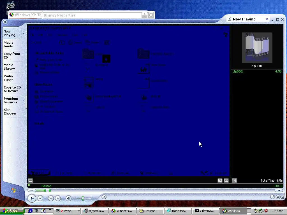287x215 pixels.
Task: Launch Internet Explorer from Quick Launch
Action: 30,211
